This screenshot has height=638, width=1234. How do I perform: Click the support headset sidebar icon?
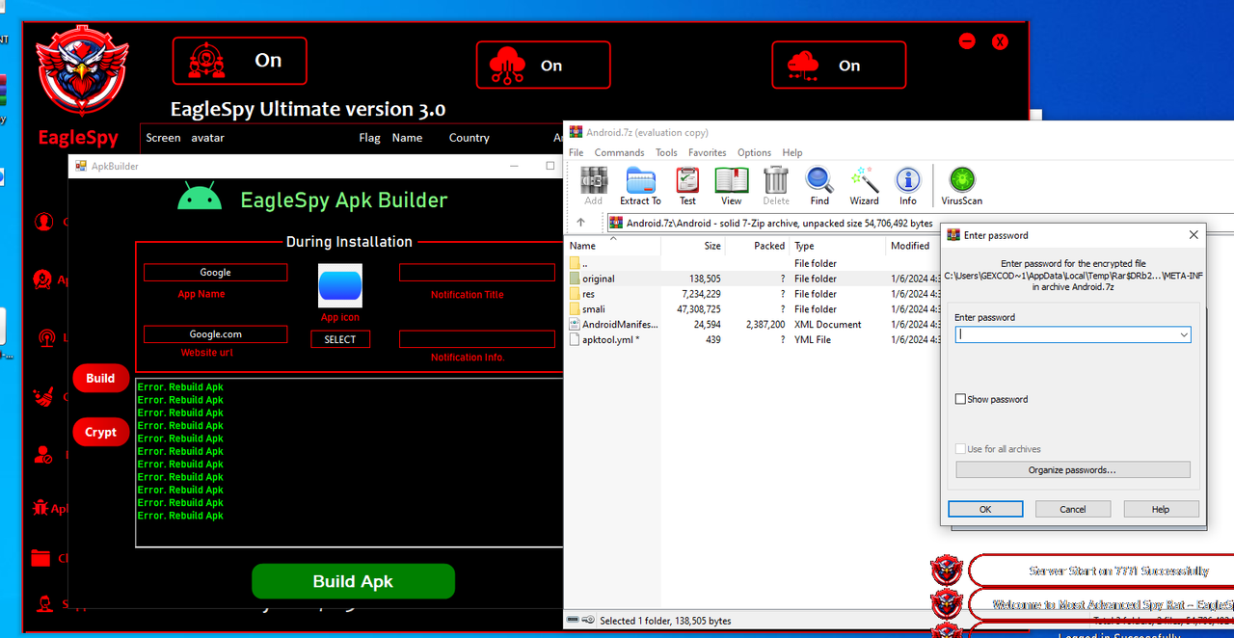43,604
